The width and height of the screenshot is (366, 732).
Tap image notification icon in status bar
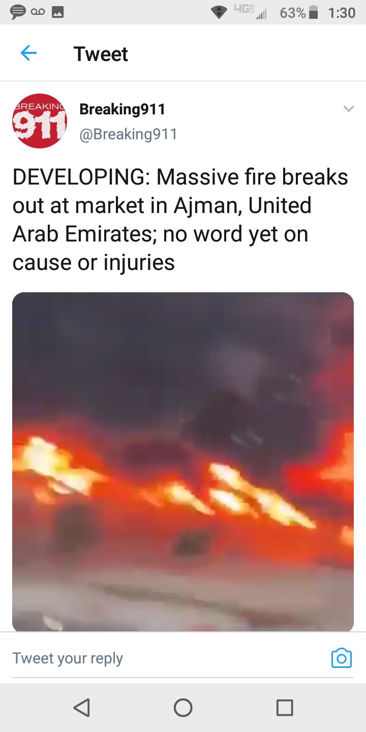coord(58,13)
